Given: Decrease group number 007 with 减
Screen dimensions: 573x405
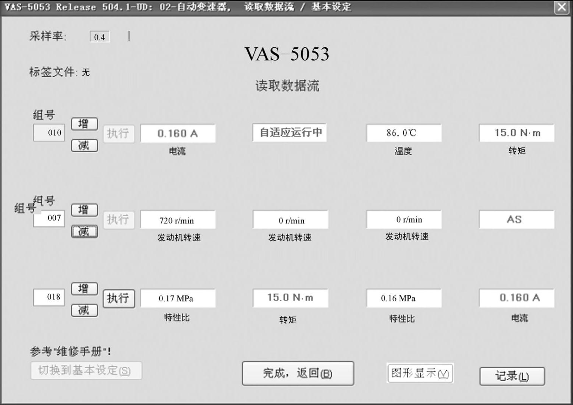Looking at the screenshot, I should coord(84,231).
